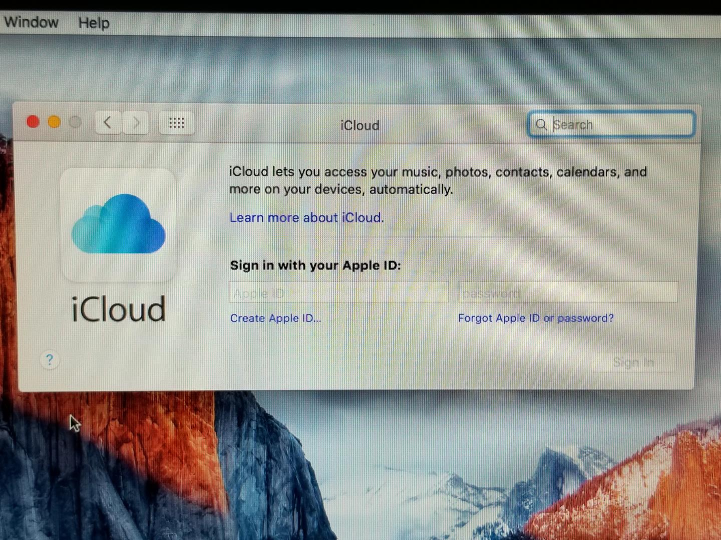Open Forgot Apple ID or password link
The image size is (721, 540).
coord(536,318)
